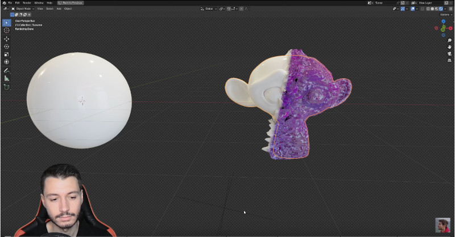
Task: Select the white sphere object
Action: click(79, 100)
